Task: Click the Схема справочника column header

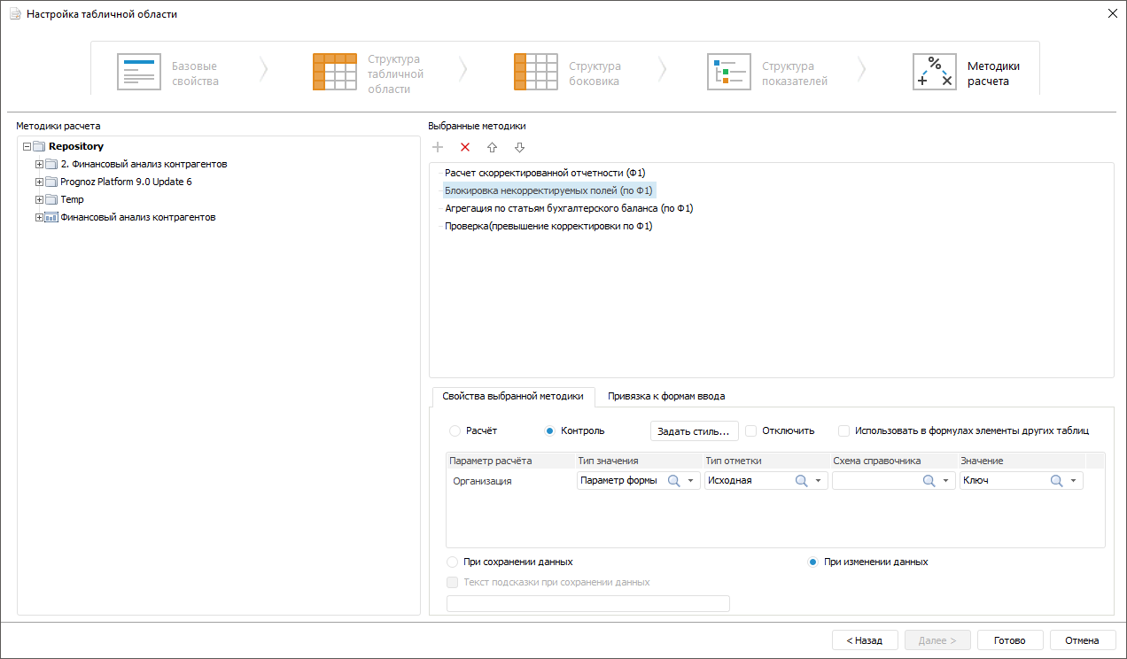Action: [893, 461]
